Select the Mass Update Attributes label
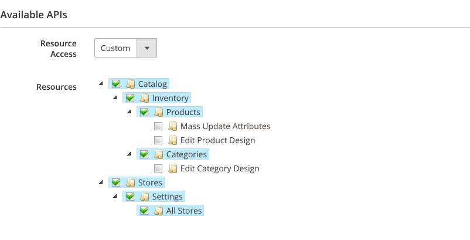Viewport: 470px width, 240px height. pos(226,126)
